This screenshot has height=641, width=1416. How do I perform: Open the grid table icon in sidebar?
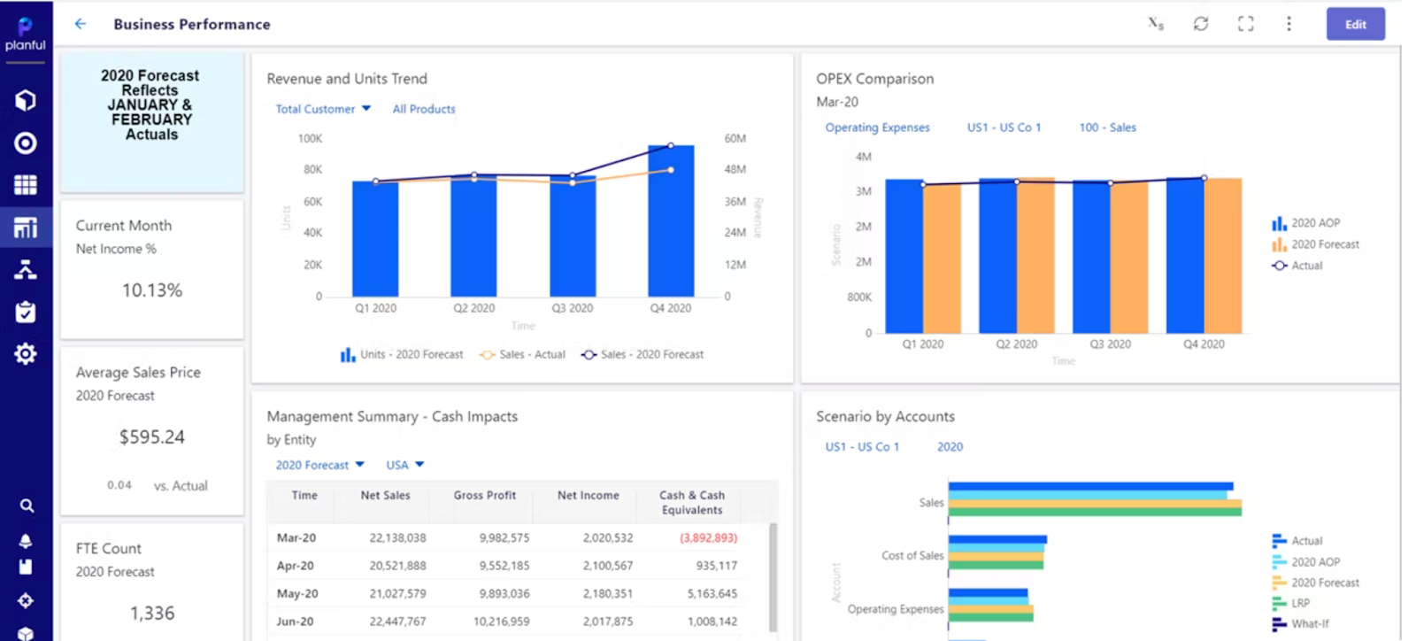[x=26, y=185]
